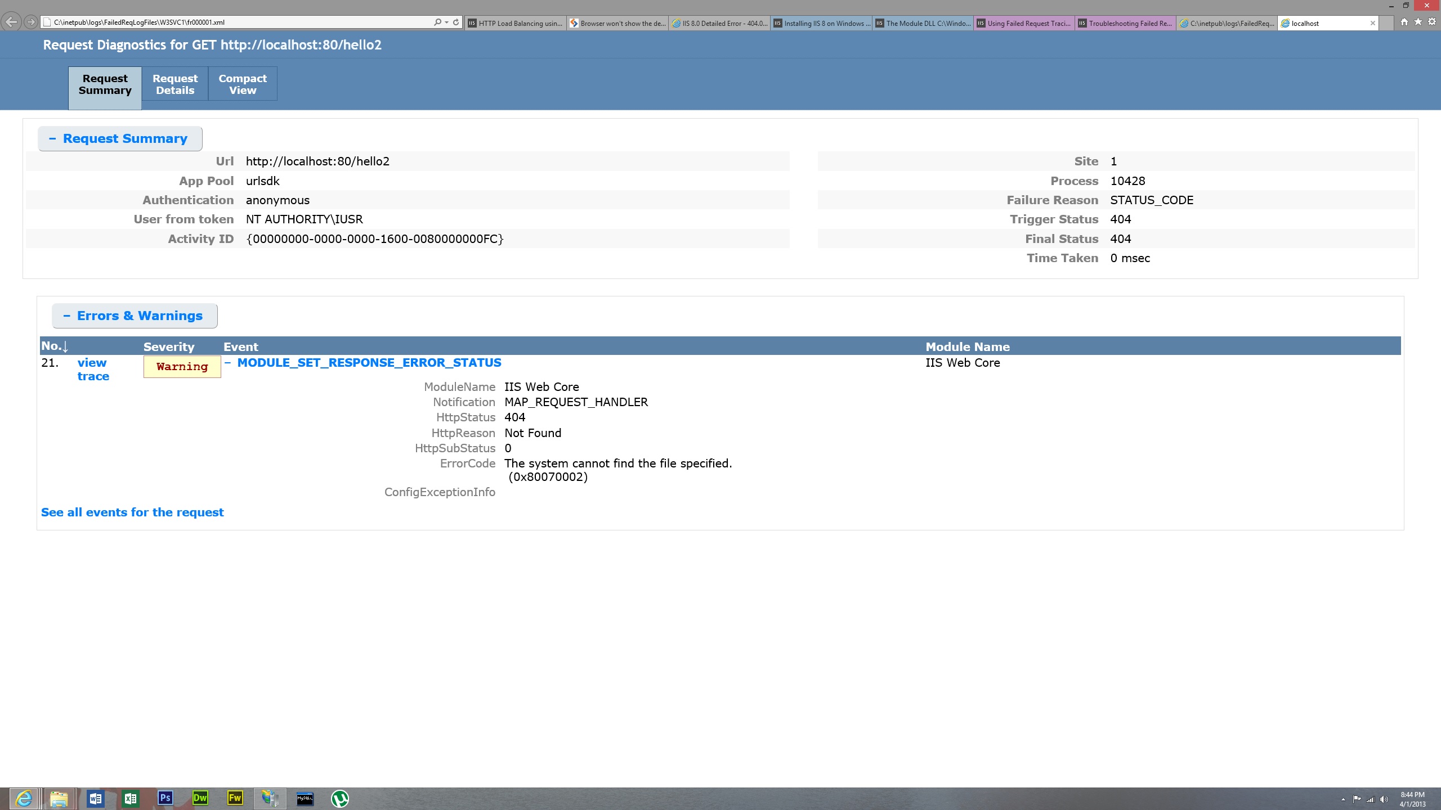Viewport: 1441px width, 810px height.
Task: Open Compact View tab
Action: coord(241,84)
